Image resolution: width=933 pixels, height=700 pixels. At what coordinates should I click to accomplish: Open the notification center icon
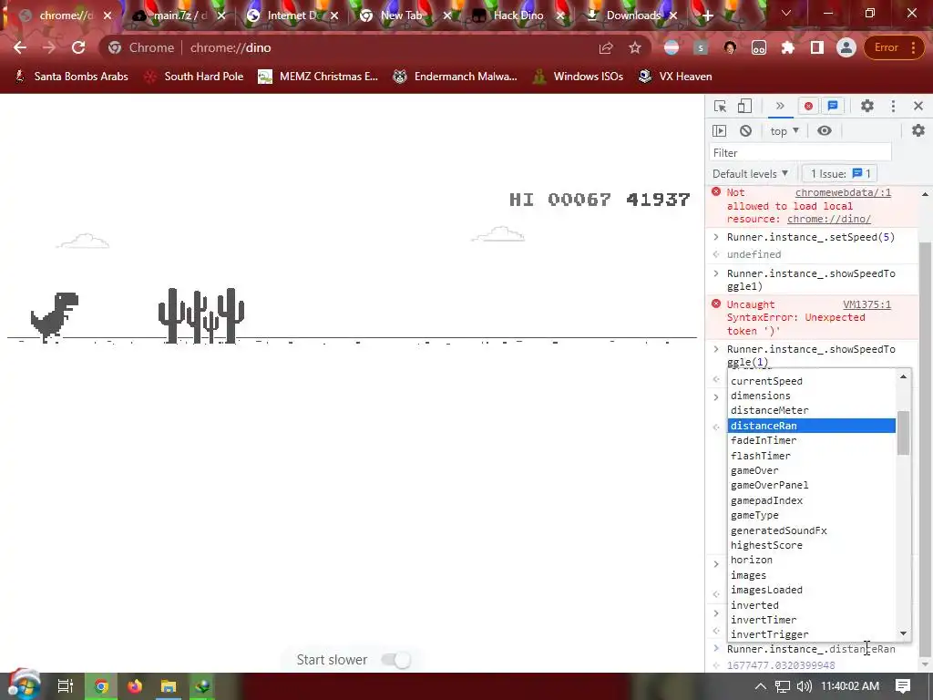[903, 686]
